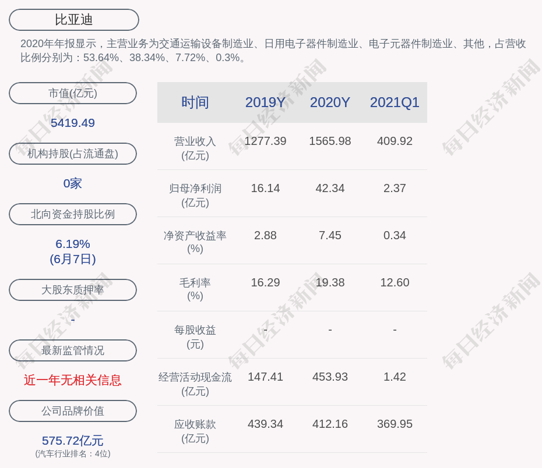The image size is (542, 468).
Task: Select the 2020 gross margin 19.38
Action: coord(330,283)
